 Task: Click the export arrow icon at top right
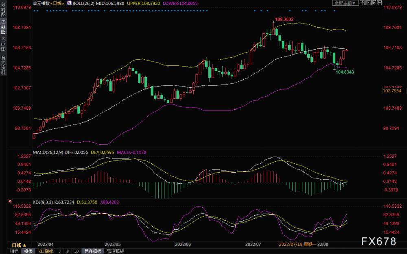coord(379,3)
